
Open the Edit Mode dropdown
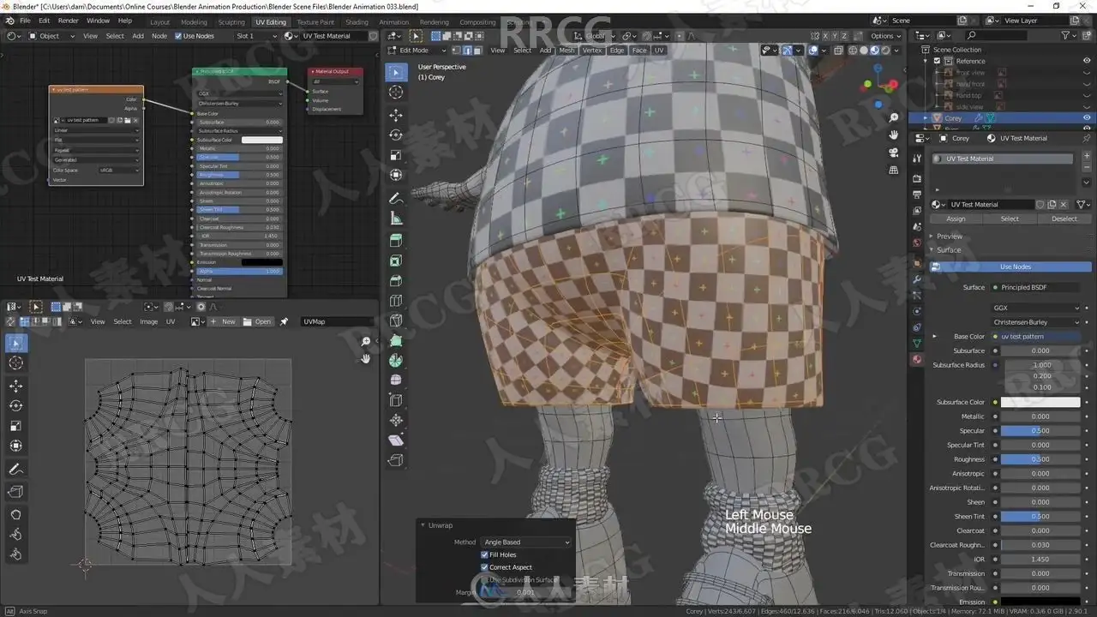point(413,51)
